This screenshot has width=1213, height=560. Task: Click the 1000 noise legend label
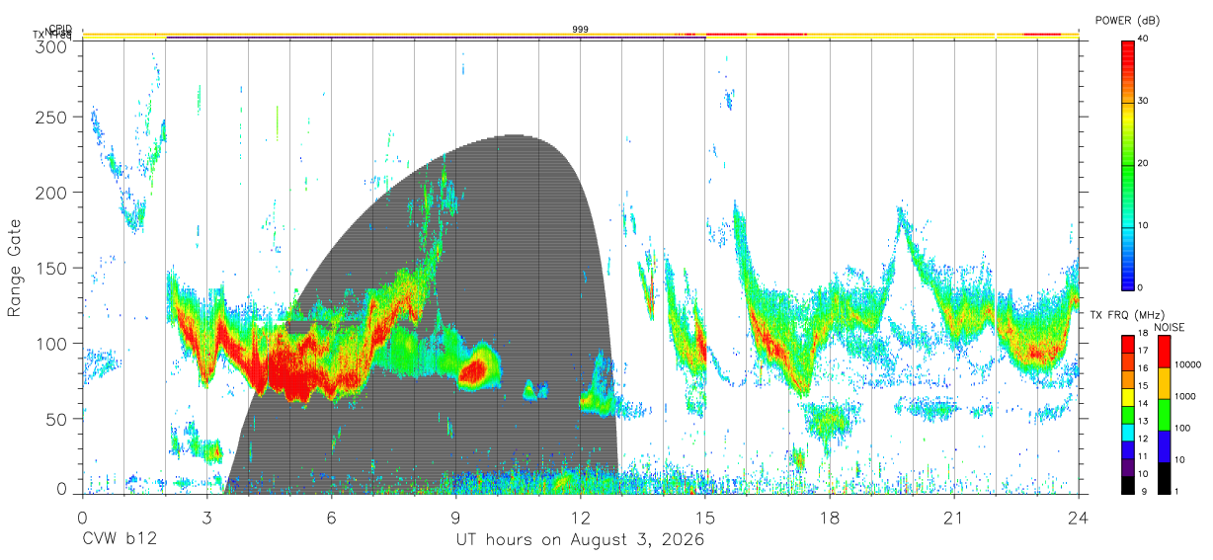(1185, 396)
